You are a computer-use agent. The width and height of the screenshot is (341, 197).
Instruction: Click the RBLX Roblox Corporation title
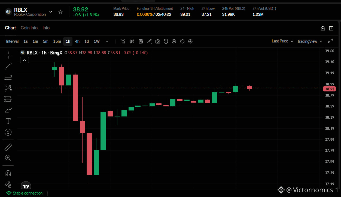click(30, 12)
